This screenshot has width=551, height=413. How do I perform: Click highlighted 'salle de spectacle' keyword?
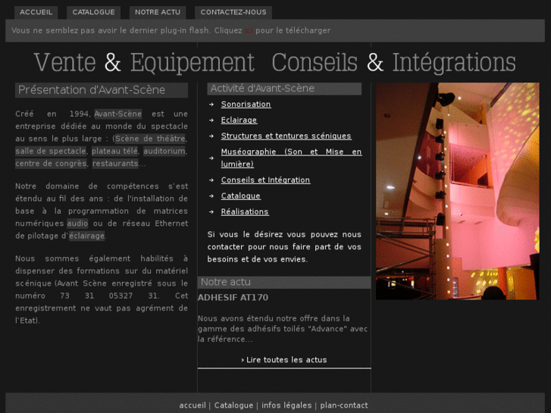click(51, 151)
